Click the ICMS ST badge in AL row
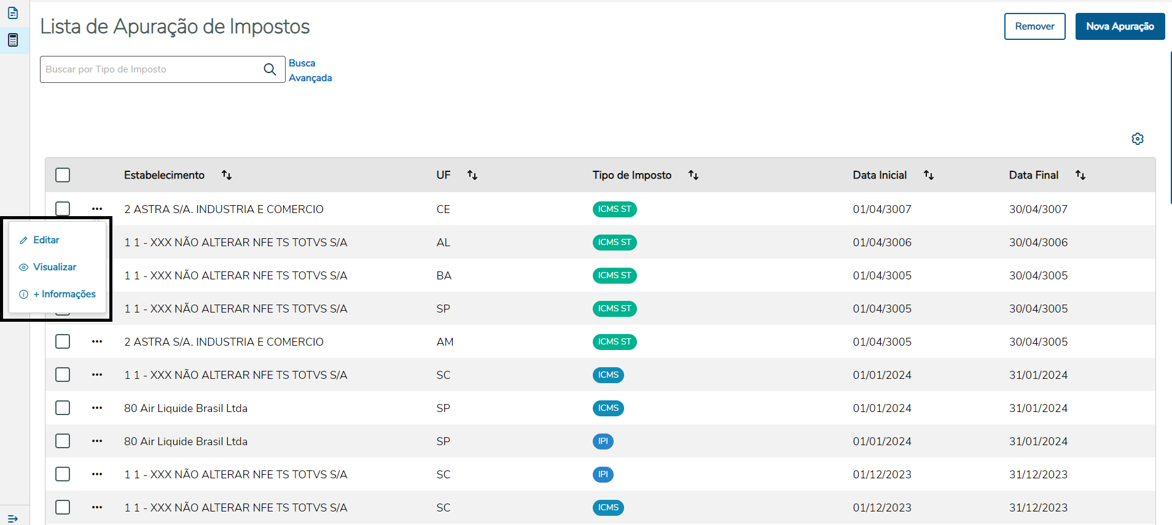The image size is (1172, 525). pyautogui.click(x=614, y=243)
